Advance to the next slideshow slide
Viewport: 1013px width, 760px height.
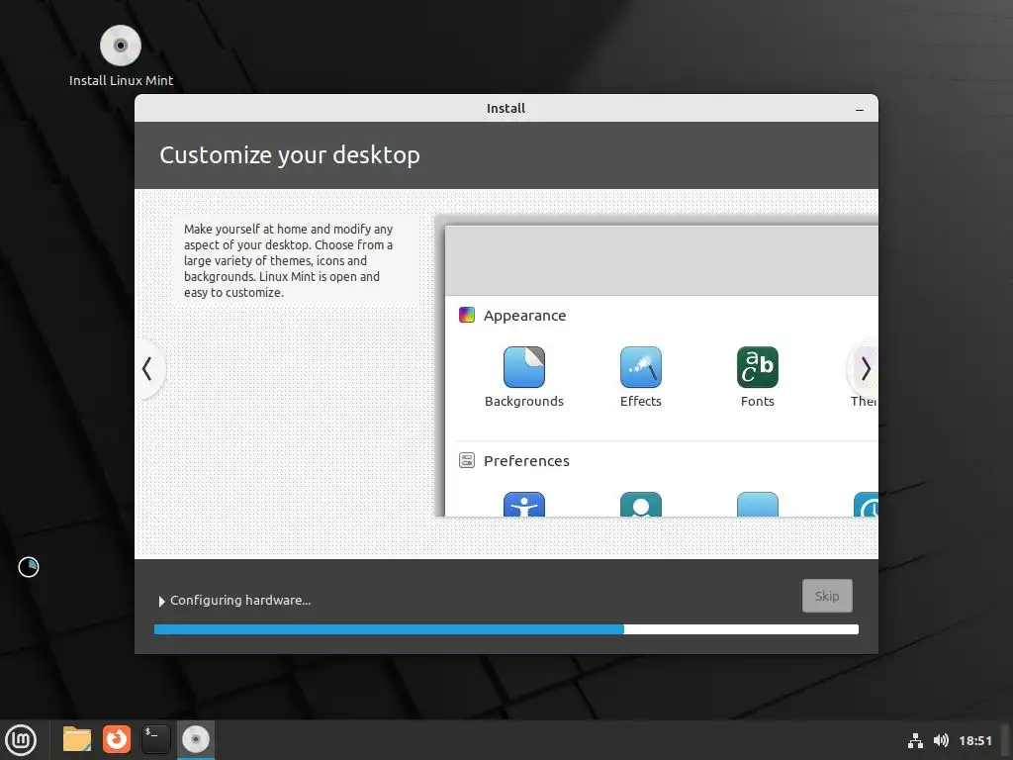coord(865,369)
